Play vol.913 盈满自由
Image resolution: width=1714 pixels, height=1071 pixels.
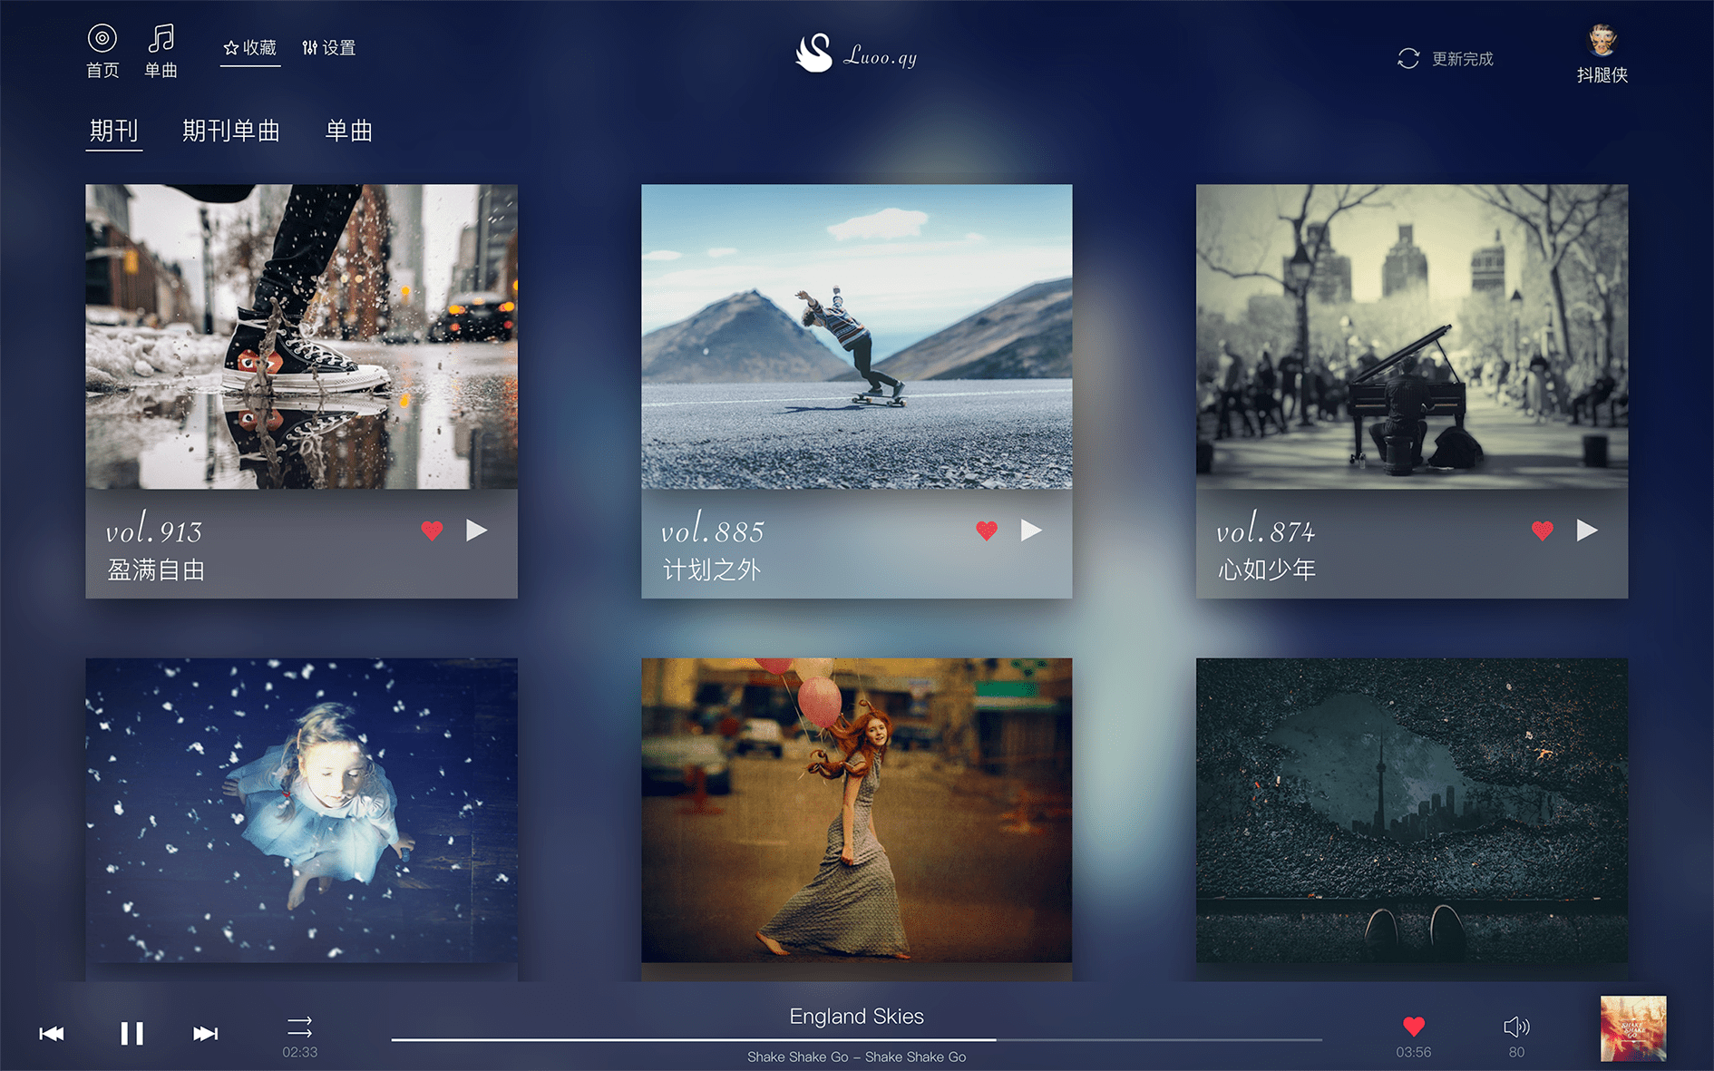pyautogui.click(x=477, y=530)
